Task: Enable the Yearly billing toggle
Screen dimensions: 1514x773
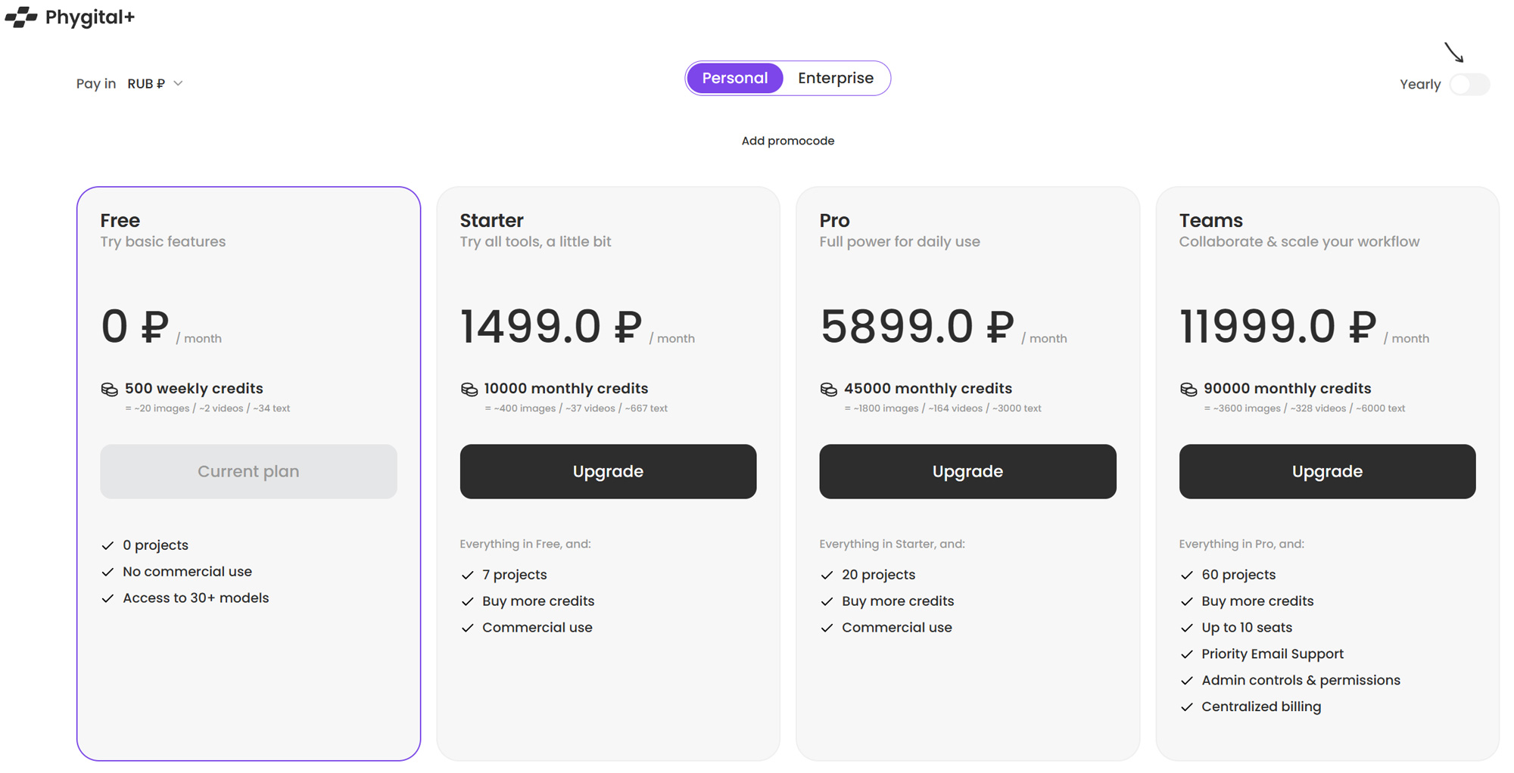Action: (x=1469, y=84)
